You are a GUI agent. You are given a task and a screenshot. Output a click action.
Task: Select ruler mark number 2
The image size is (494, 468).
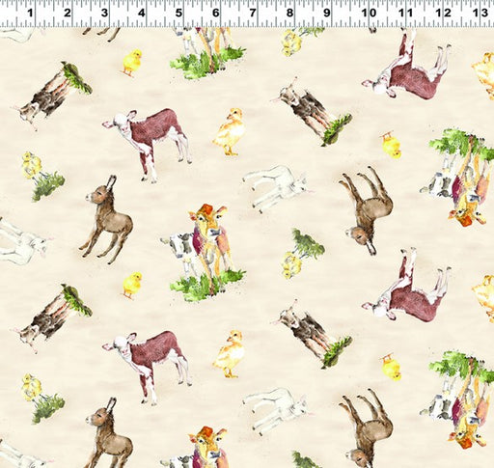pyautogui.click(x=67, y=14)
